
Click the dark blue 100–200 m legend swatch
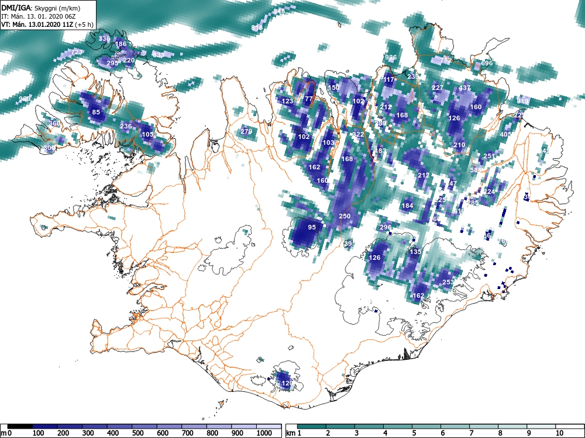[45, 426]
